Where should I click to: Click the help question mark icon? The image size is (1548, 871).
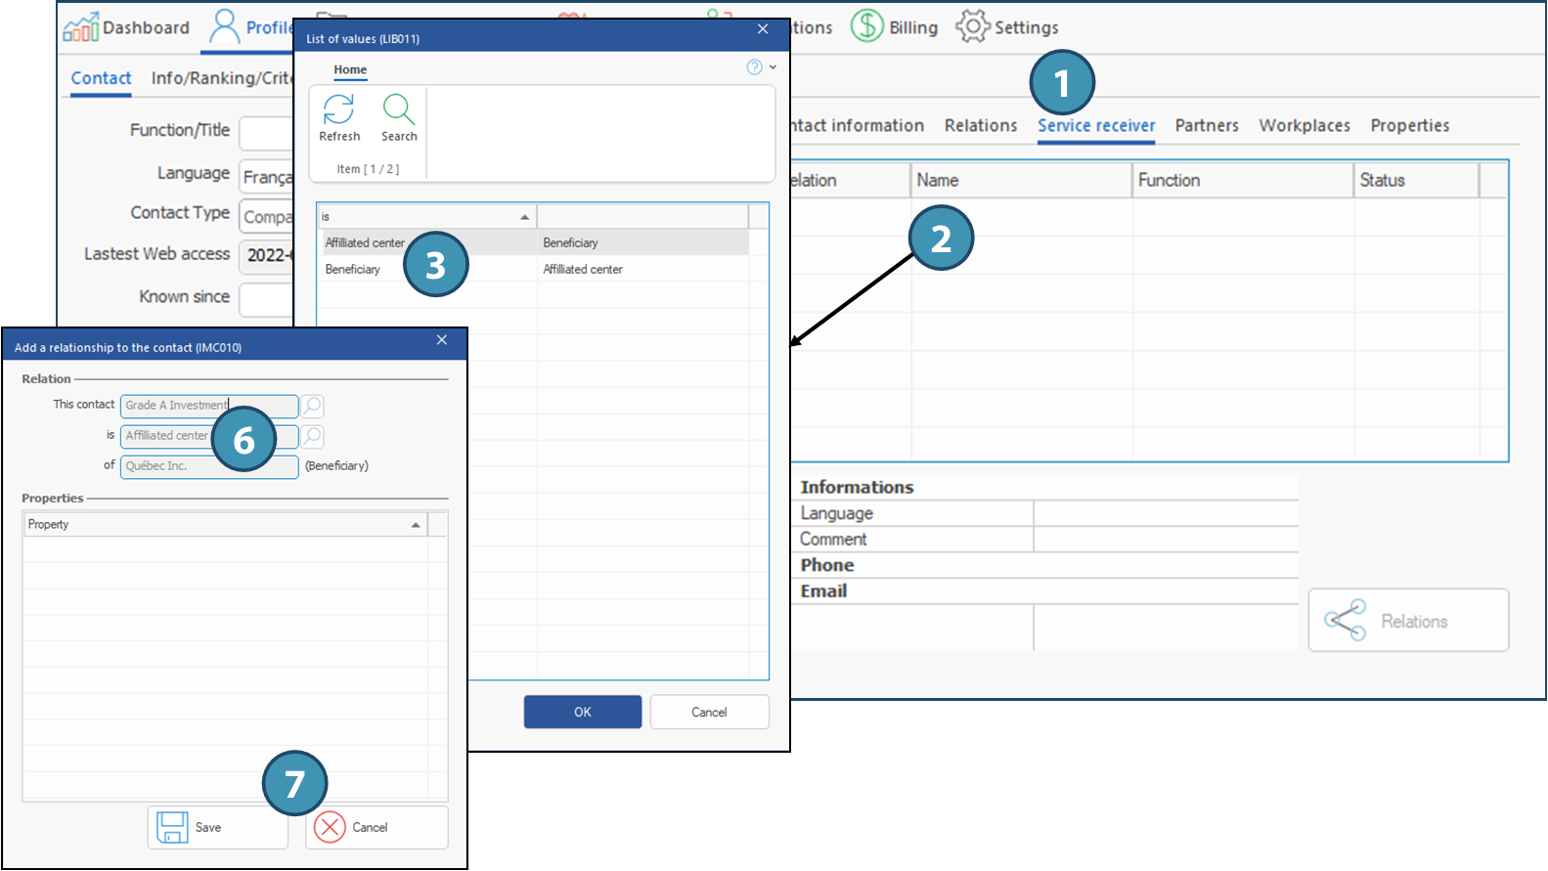coord(754,67)
